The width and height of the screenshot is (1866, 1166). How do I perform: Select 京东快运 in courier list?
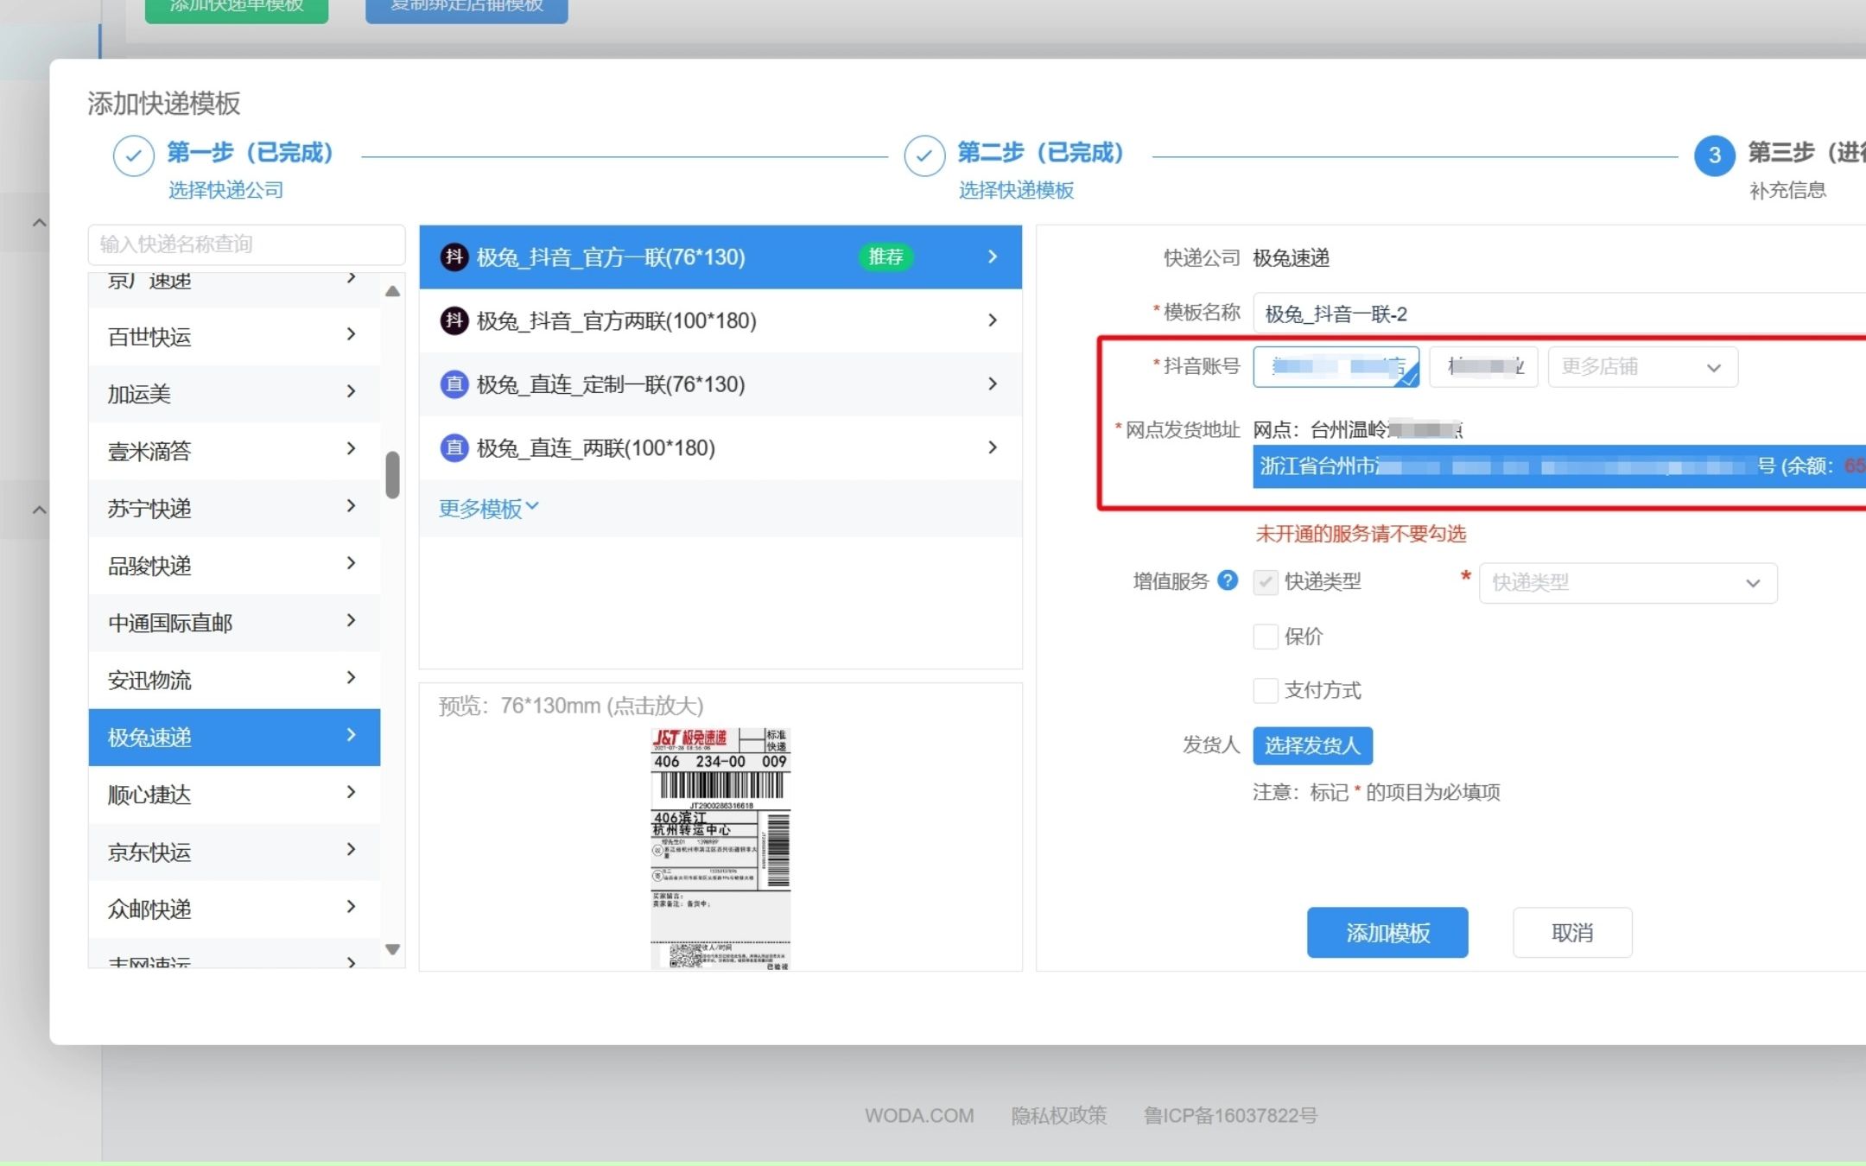234,852
